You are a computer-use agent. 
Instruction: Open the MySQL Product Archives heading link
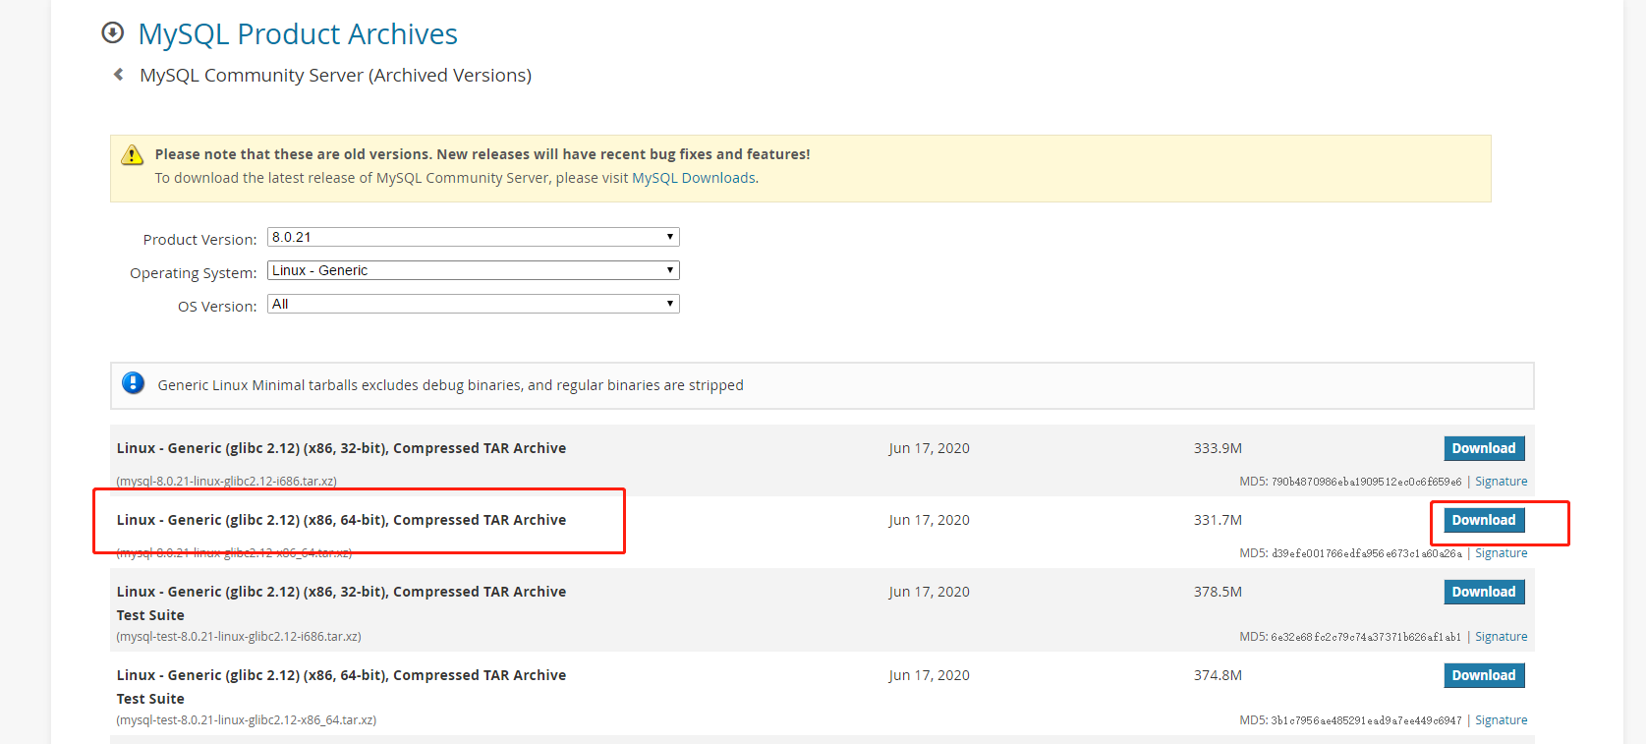298,34
